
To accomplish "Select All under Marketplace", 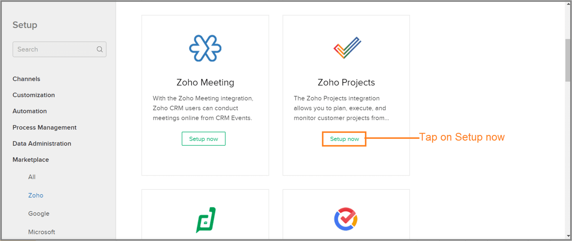I will tap(32, 177).
